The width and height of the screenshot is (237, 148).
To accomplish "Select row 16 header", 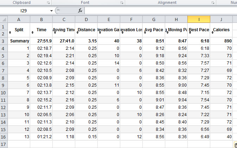I will (4, 137).
